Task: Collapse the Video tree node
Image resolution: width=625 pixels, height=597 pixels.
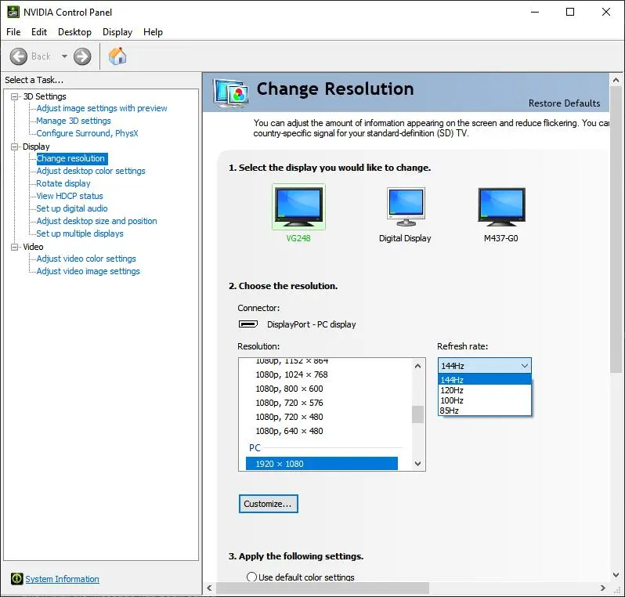Action: point(14,247)
